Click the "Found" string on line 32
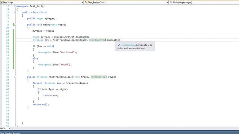The image size is (239, 134). 64,64
